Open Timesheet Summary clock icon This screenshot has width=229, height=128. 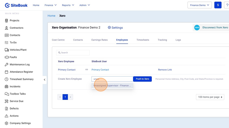[7, 79]
